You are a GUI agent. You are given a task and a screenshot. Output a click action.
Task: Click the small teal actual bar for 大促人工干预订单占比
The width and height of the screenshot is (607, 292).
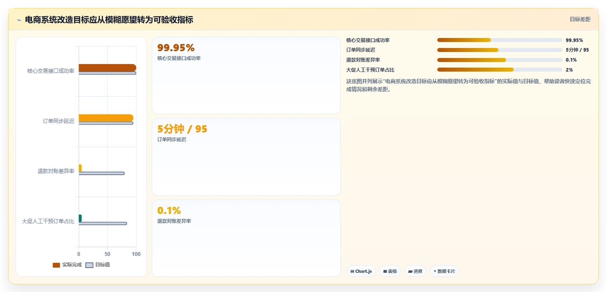pos(80,218)
